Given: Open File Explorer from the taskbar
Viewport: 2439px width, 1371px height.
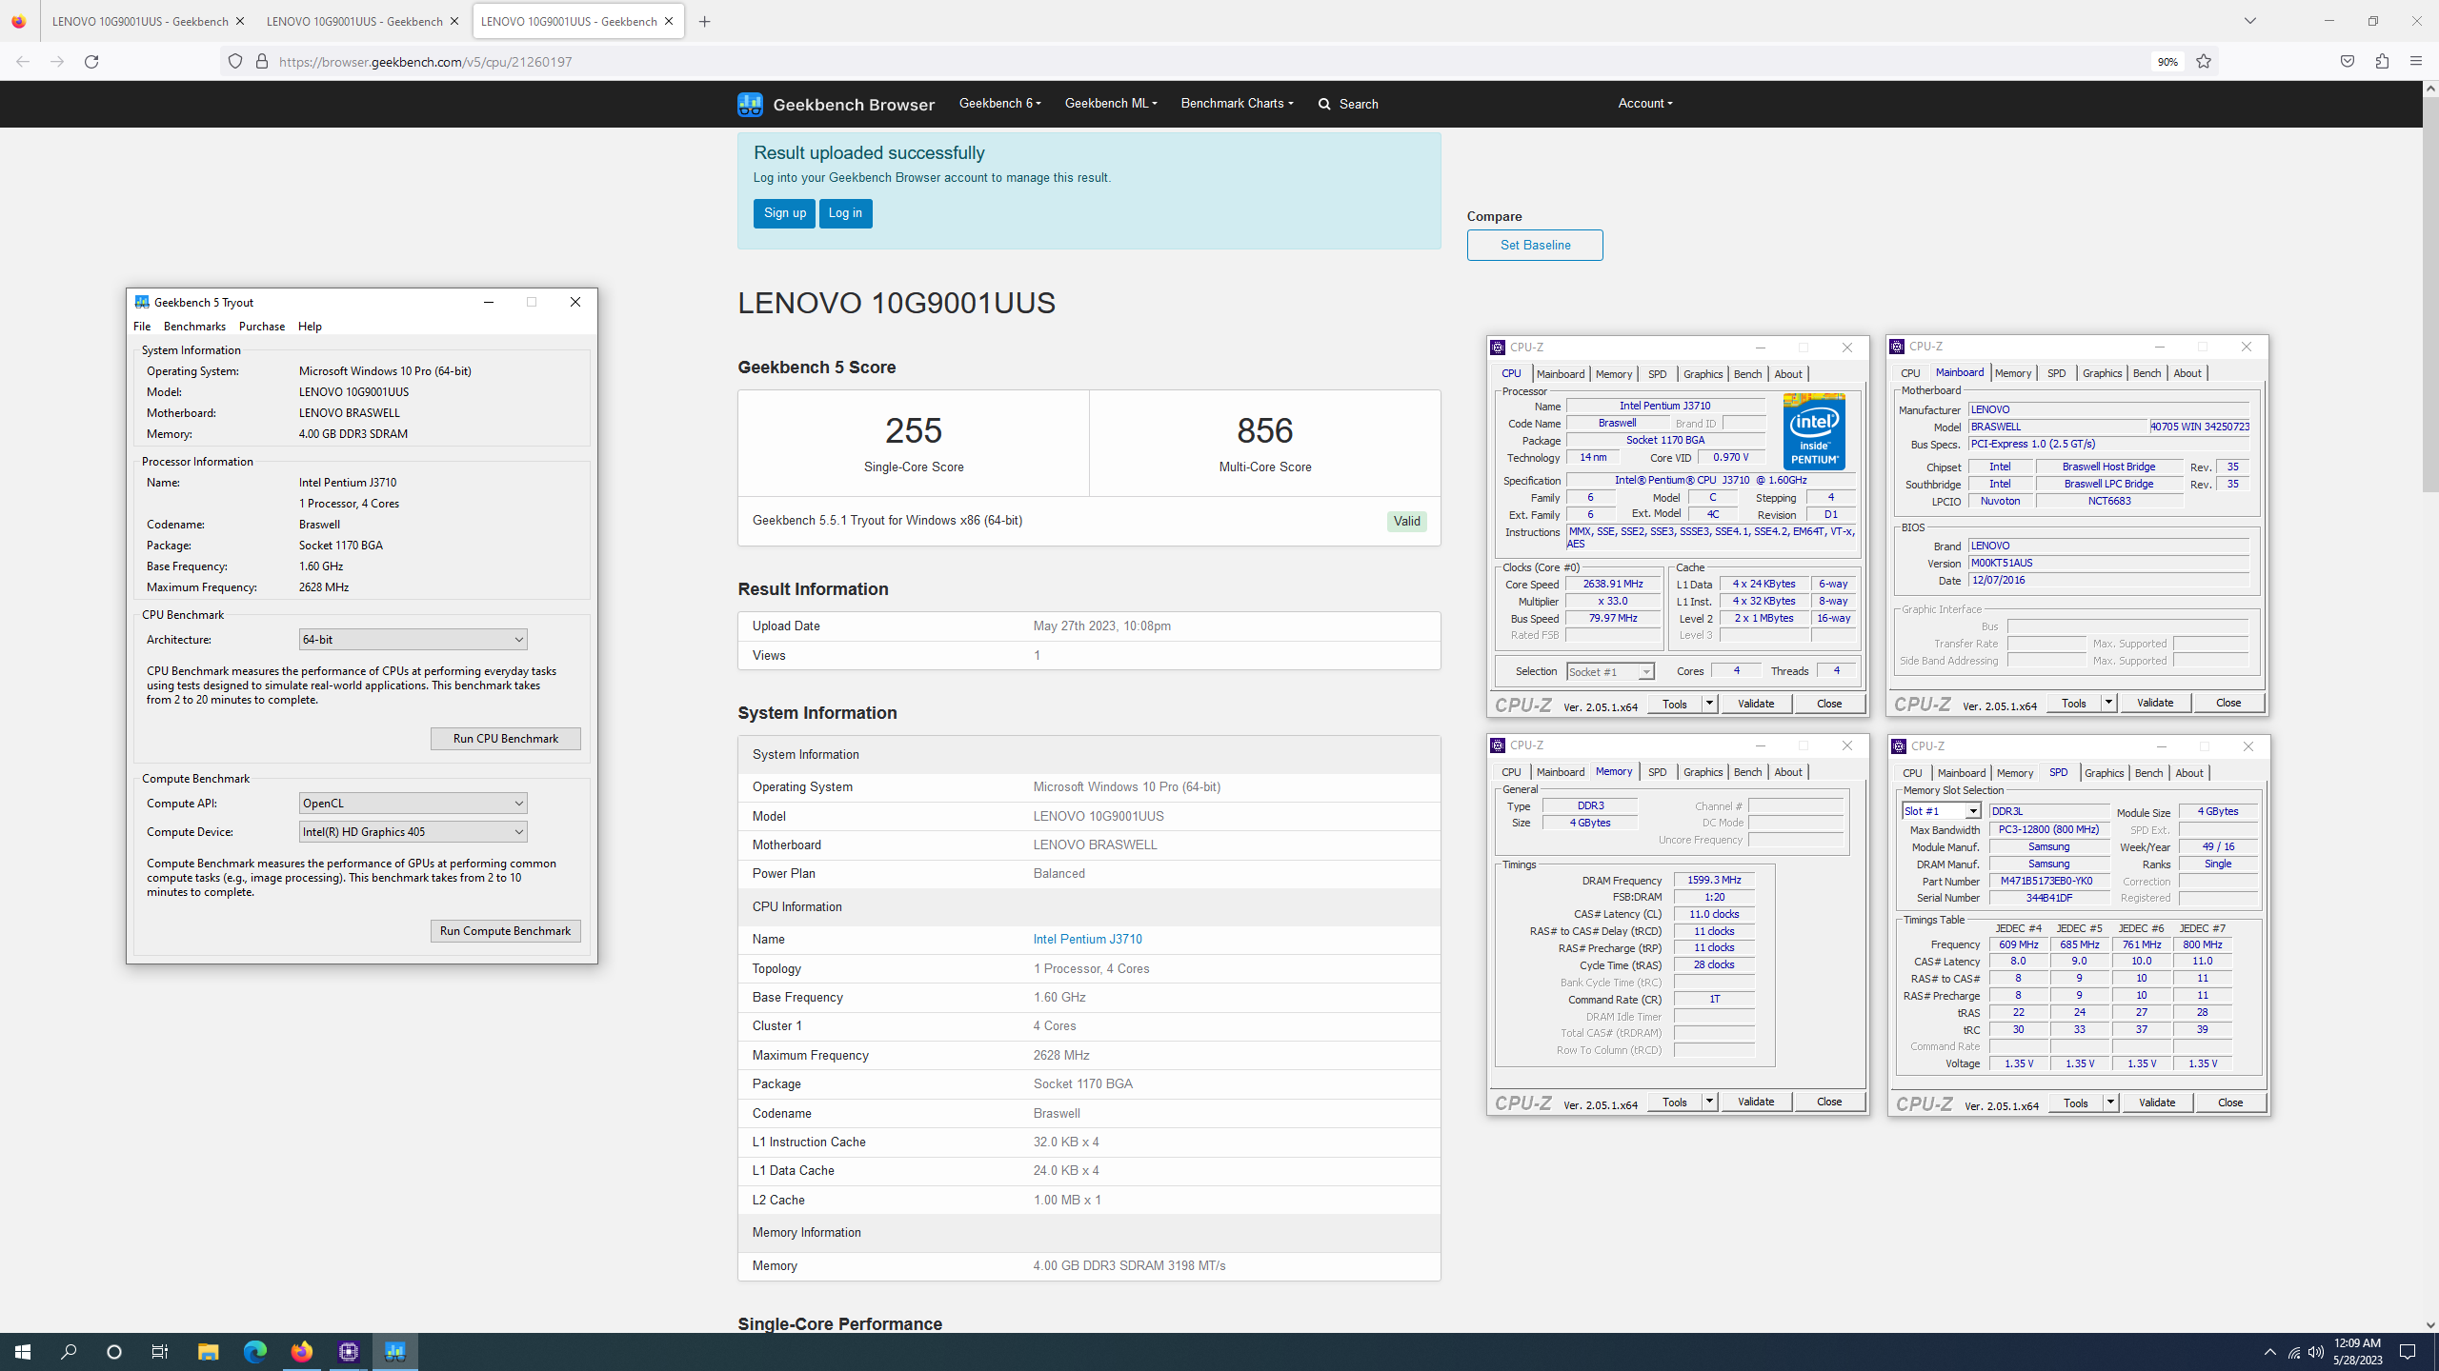Looking at the screenshot, I should [x=208, y=1352].
